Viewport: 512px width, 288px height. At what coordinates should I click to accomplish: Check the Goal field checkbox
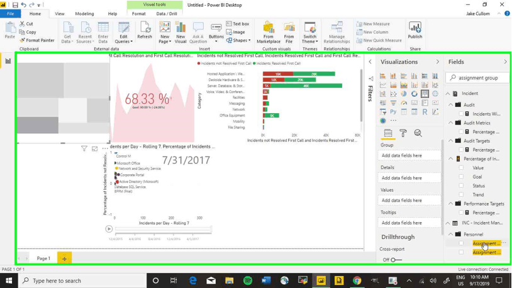(x=461, y=177)
